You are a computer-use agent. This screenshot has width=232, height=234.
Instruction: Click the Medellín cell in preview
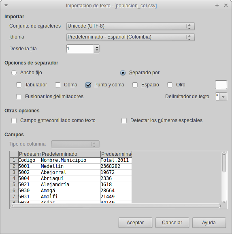(71, 166)
